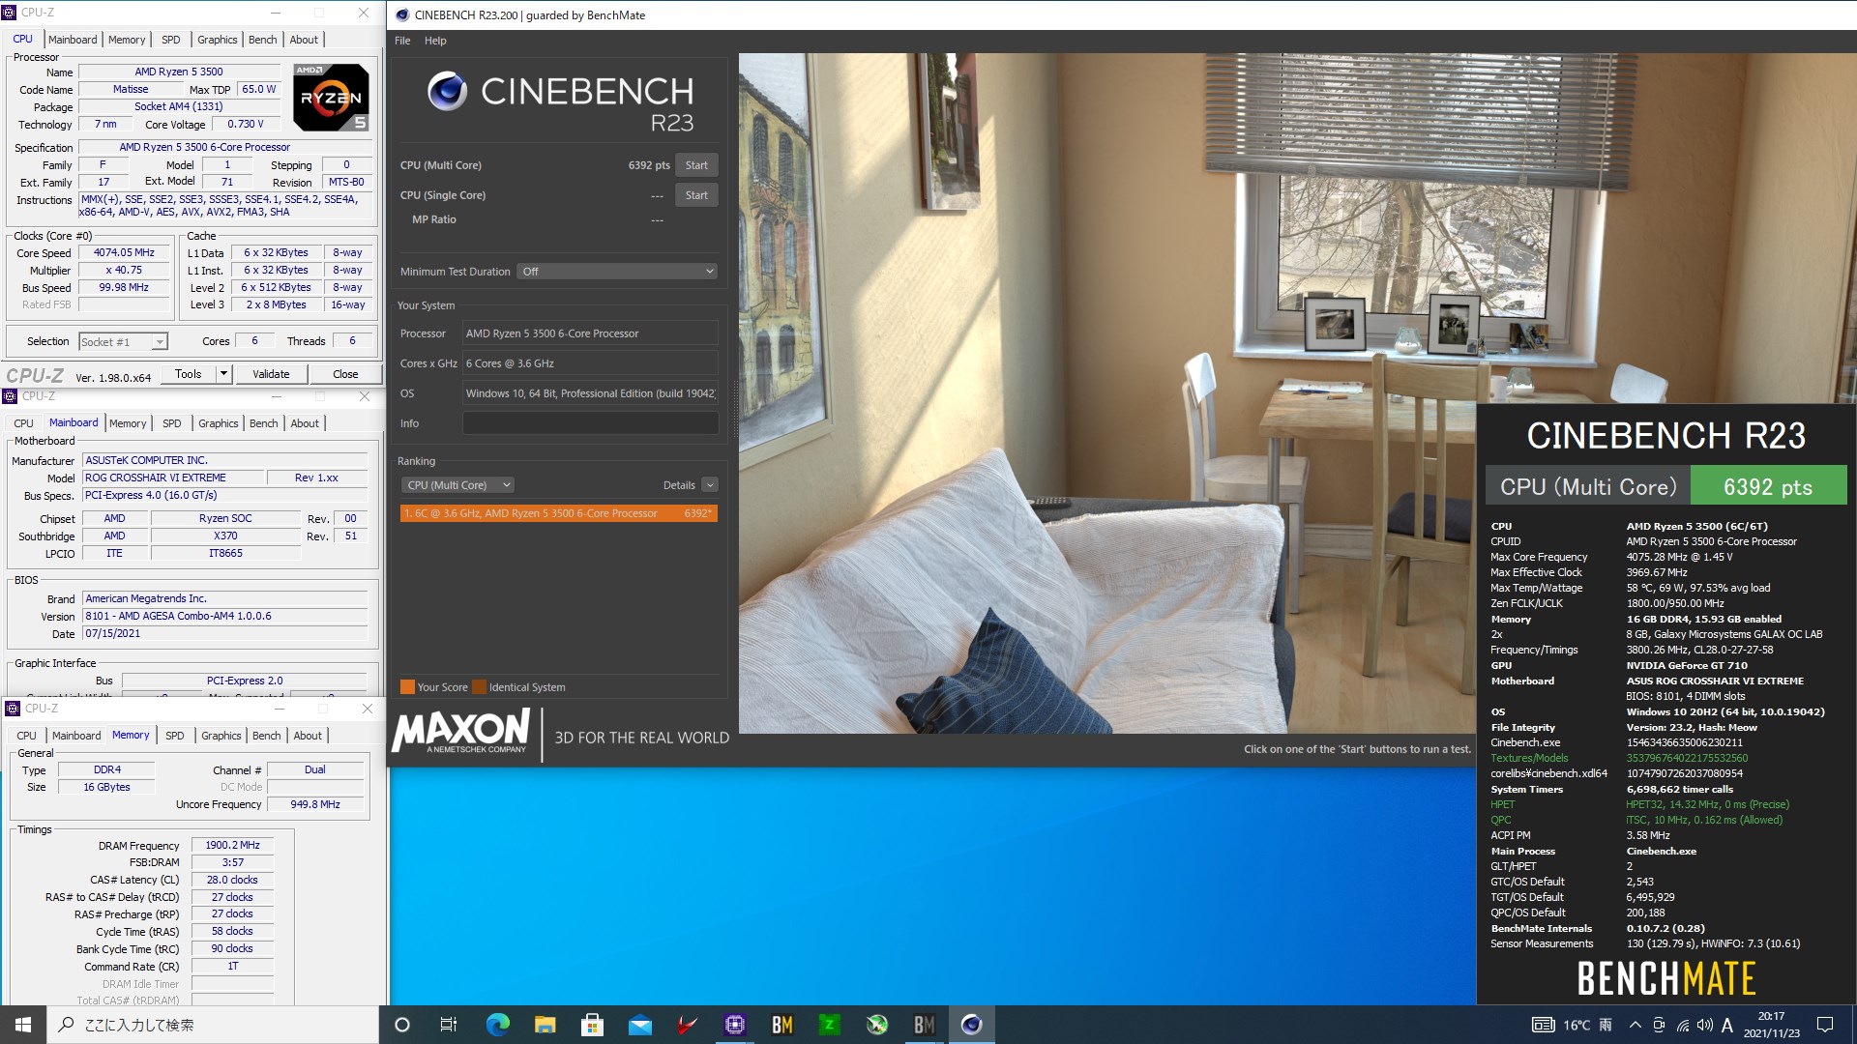This screenshot has width=1857, height=1044.
Task: Open network status icon in system tray
Action: click(1682, 1025)
